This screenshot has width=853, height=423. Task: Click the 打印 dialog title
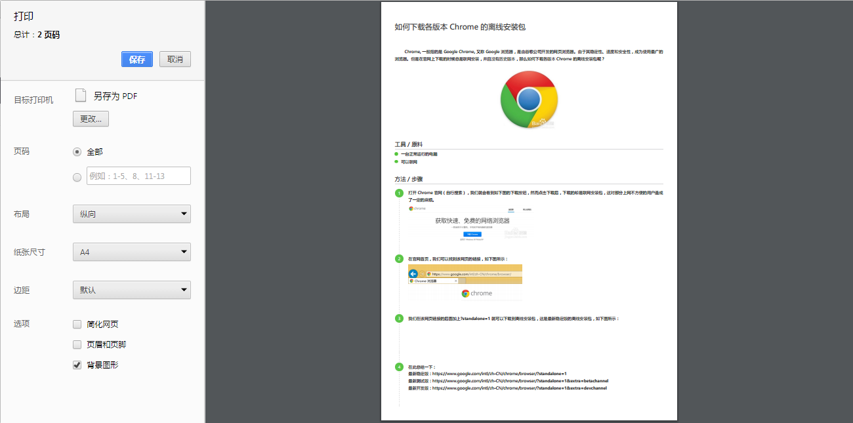pyautogui.click(x=24, y=16)
